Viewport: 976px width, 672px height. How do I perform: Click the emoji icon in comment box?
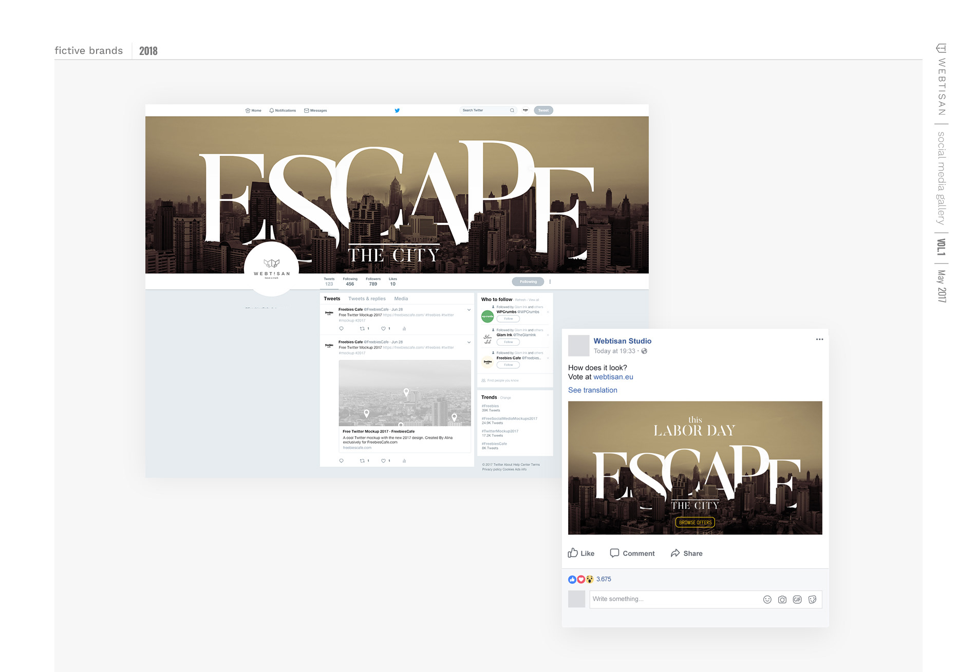(767, 600)
